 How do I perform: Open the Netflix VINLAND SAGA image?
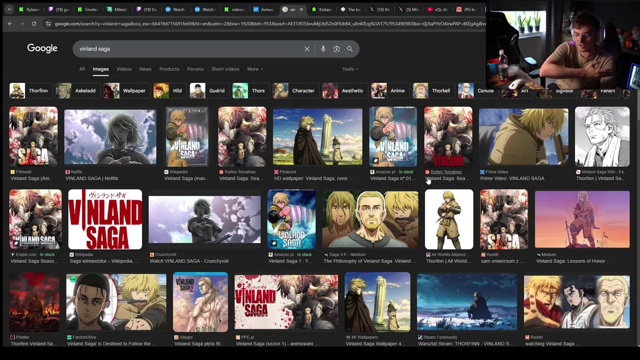pos(110,137)
